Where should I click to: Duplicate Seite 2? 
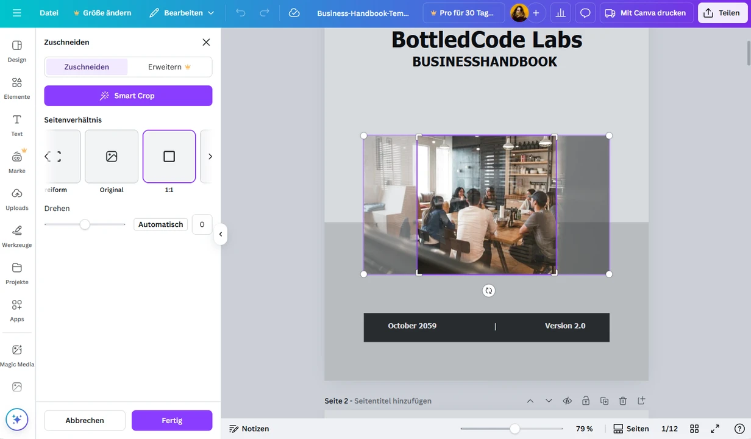pyautogui.click(x=604, y=401)
